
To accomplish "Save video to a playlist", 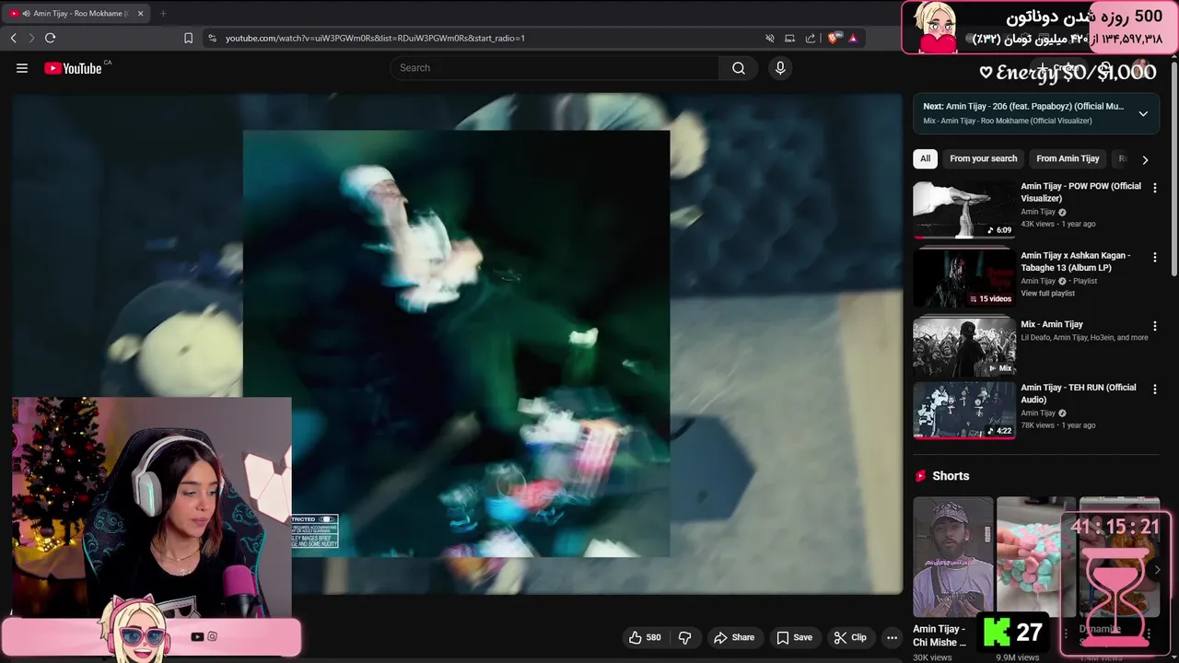I will pos(794,637).
